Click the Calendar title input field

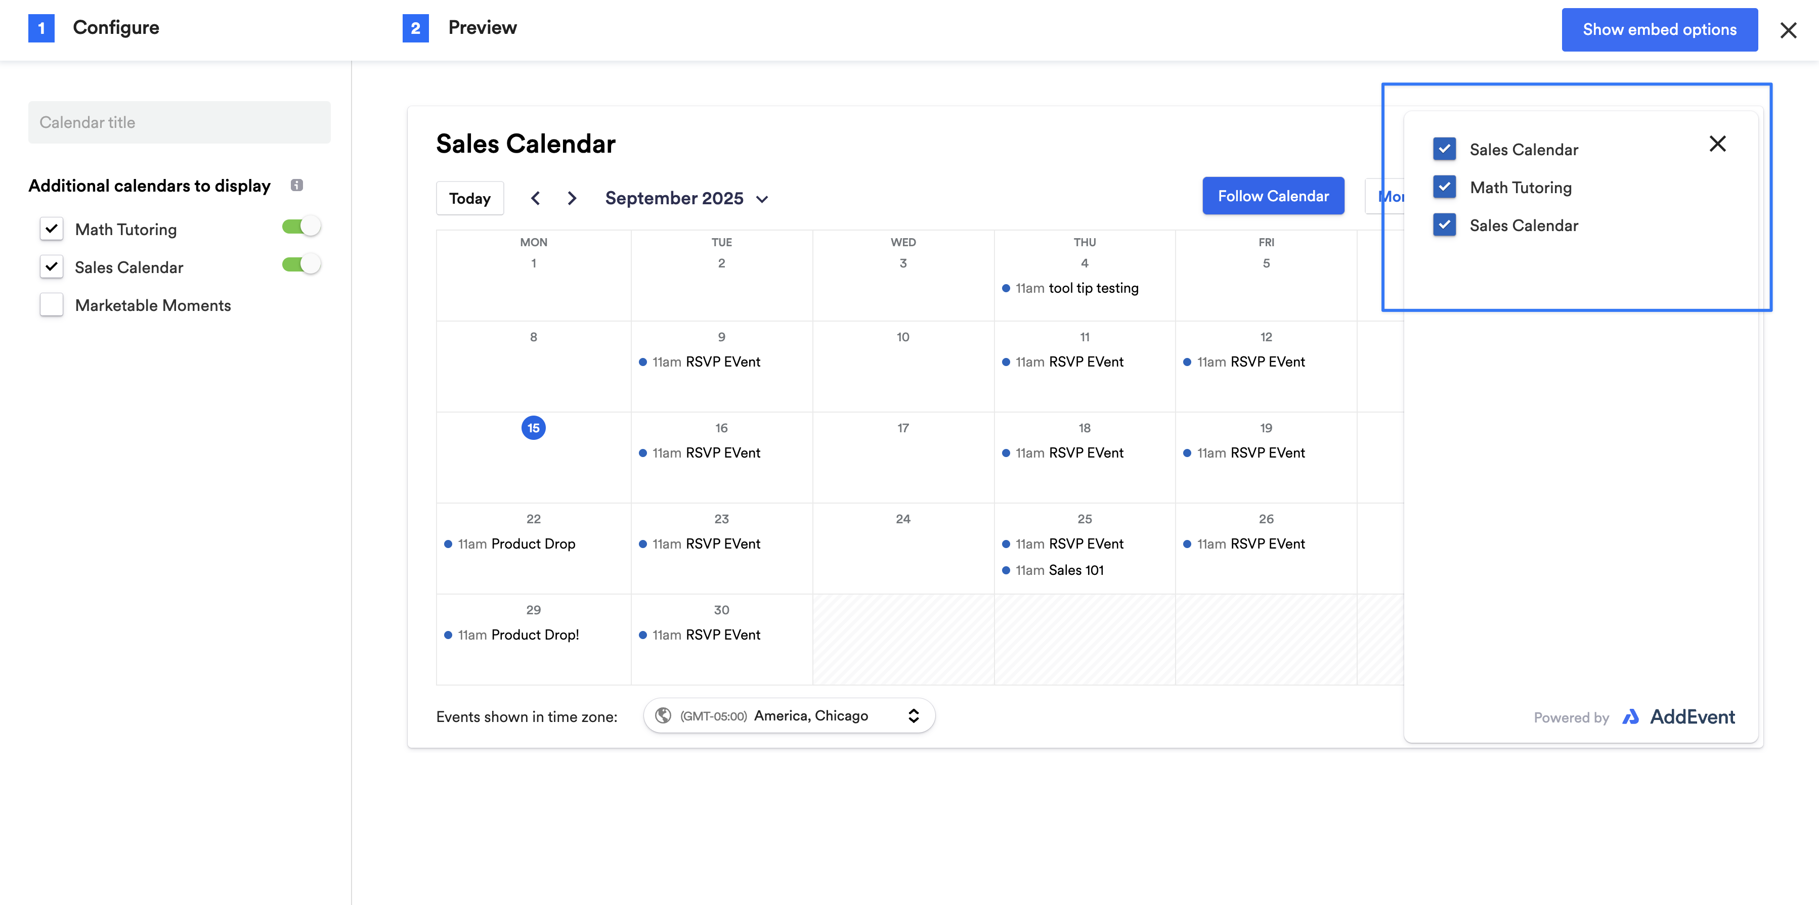tap(180, 122)
